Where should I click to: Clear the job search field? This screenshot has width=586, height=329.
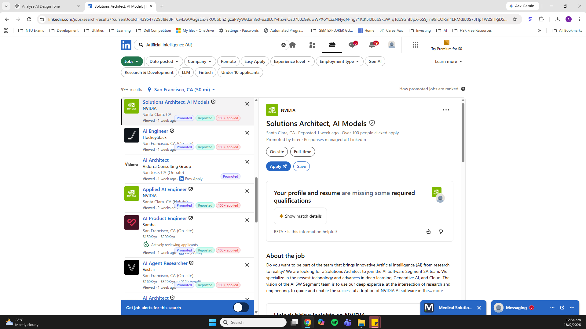[x=284, y=45]
